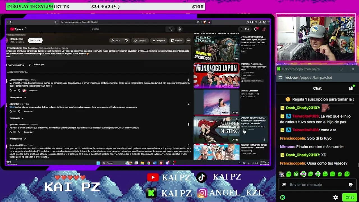The width and height of the screenshot is (359, 202).
Task: Click the Crear button on YouTube
Action: pos(245,29)
